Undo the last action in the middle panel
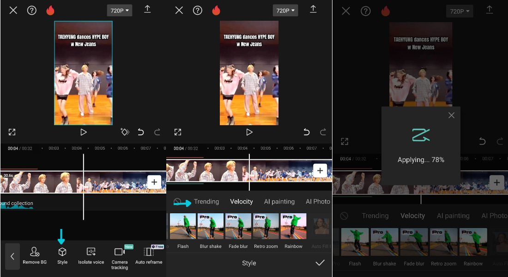The height and width of the screenshot is (277, 508). click(x=307, y=132)
